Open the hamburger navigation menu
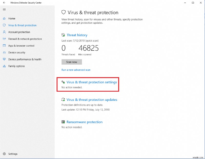 point(4,9)
